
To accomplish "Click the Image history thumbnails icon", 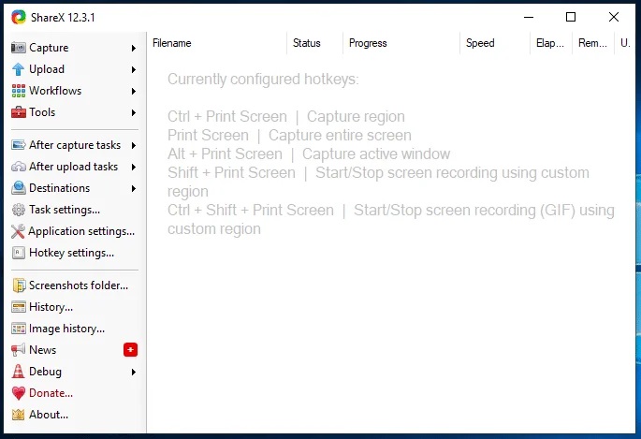I will (x=19, y=329).
